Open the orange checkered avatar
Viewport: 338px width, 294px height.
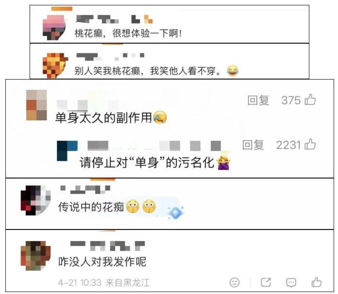tap(55, 65)
